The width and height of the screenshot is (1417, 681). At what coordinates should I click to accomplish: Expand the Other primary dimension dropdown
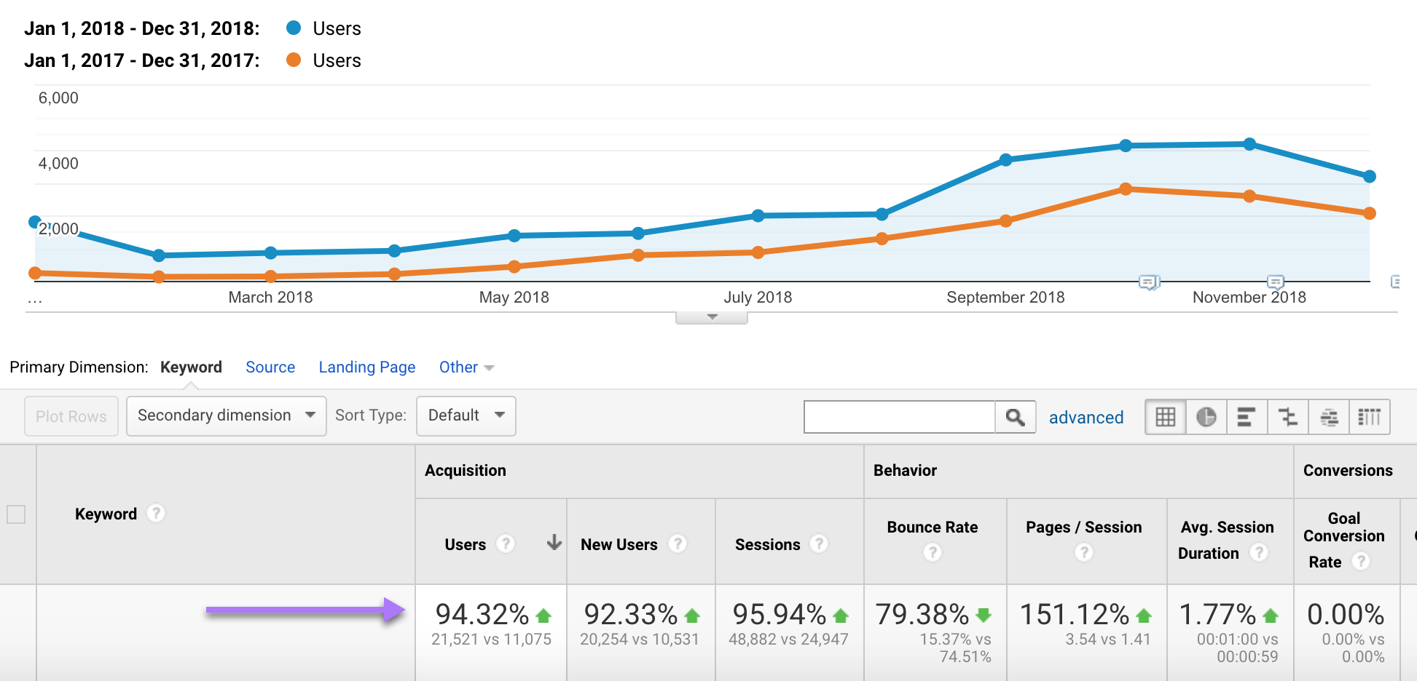[466, 367]
